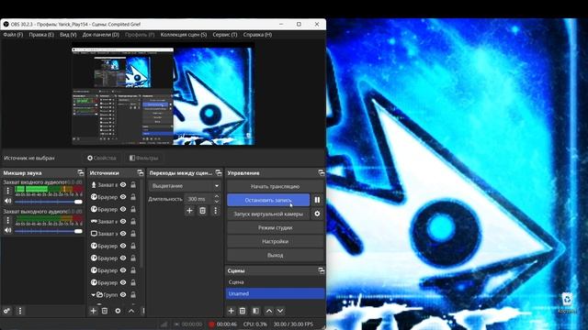Image resolution: width=588 pixels, height=330 pixels.
Task: Click Остановить запись button
Action: [268, 200]
